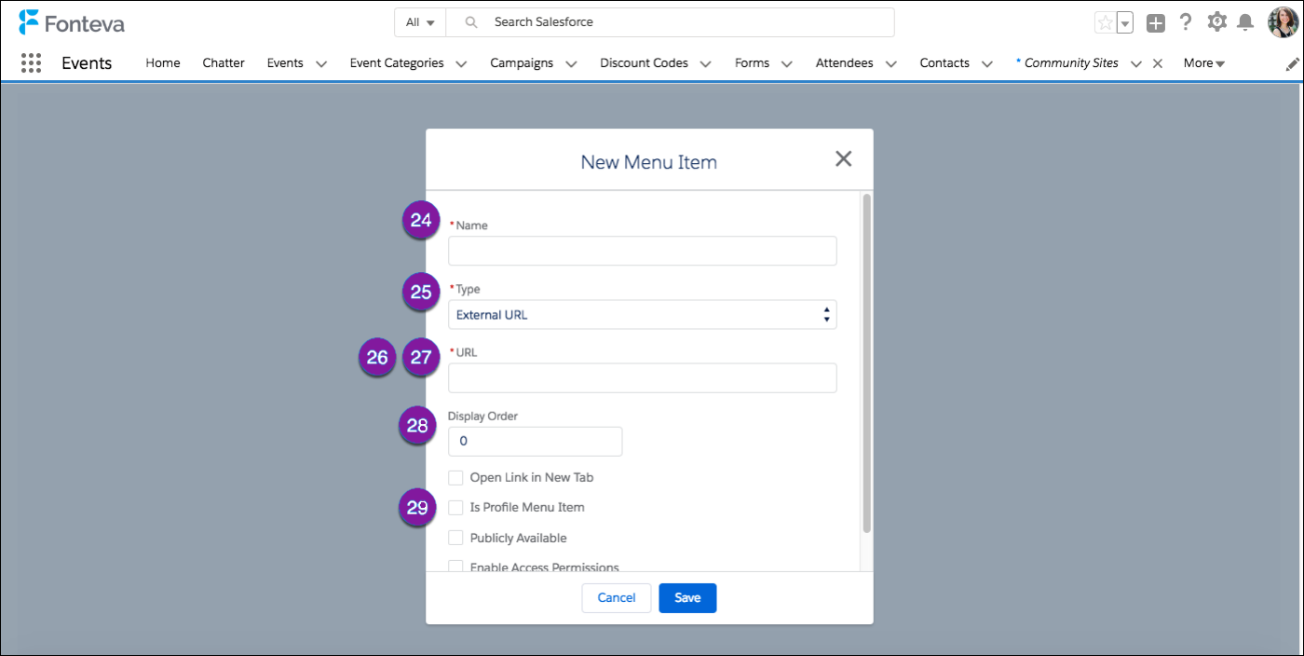Expand the More tabs dropdown
The image size is (1304, 656).
coord(1203,62)
